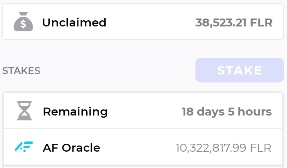The width and height of the screenshot is (287, 168).
Task: Select the Remaining label text
Action: [x=75, y=112]
